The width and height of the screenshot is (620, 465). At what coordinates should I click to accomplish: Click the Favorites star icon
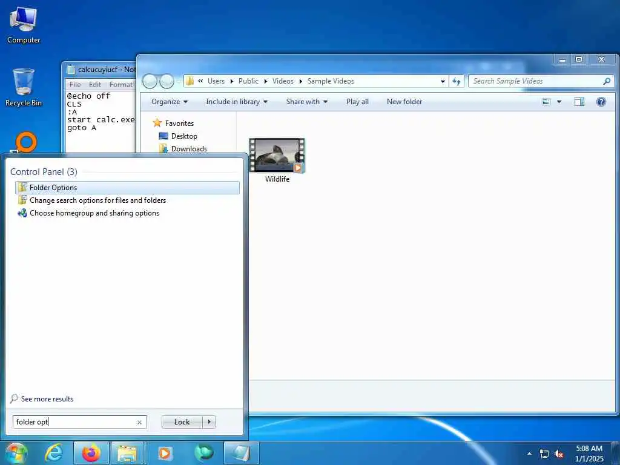[157, 123]
